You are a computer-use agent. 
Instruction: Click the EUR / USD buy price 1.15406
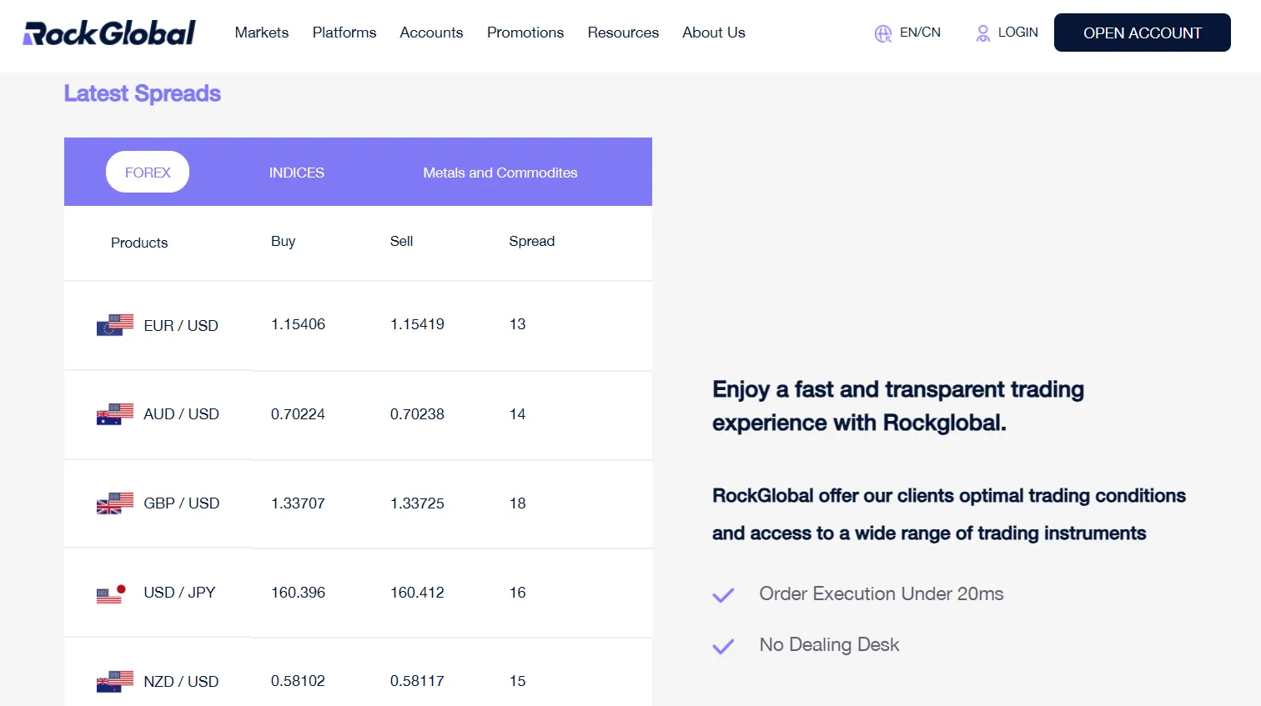click(299, 324)
